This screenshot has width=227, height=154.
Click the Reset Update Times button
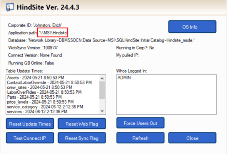[x=30, y=124]
